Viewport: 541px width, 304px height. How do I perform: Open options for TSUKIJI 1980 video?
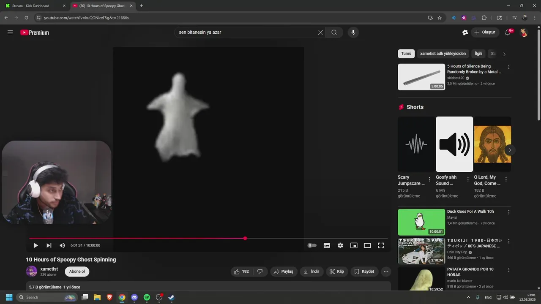(509, 241)
